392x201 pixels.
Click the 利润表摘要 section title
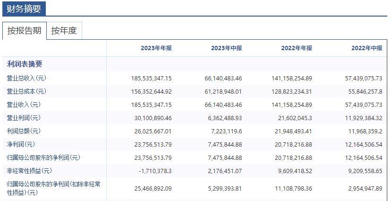point(25,64)
